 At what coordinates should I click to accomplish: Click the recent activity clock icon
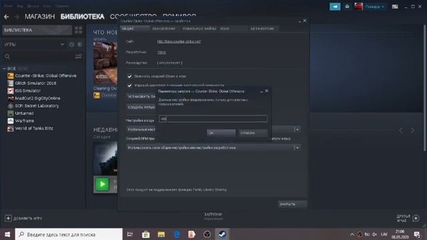tap(71, 45)
